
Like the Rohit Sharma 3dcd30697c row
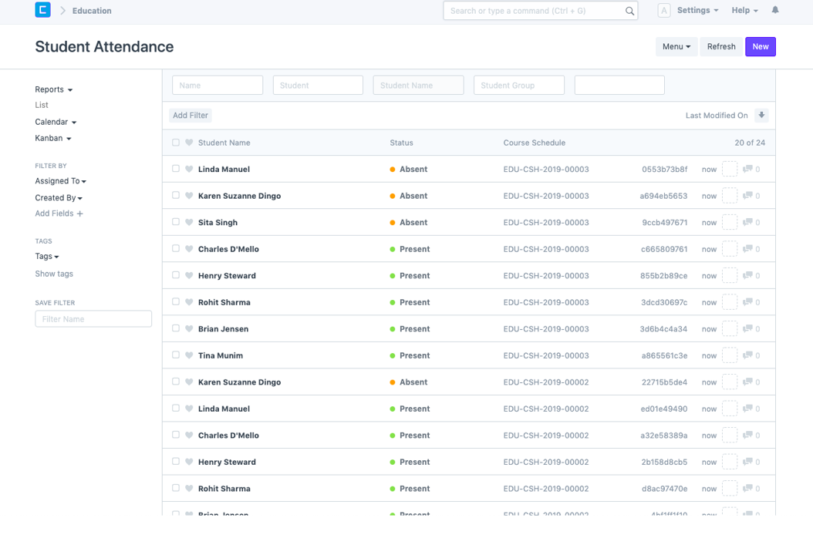(x=189, y=302)
